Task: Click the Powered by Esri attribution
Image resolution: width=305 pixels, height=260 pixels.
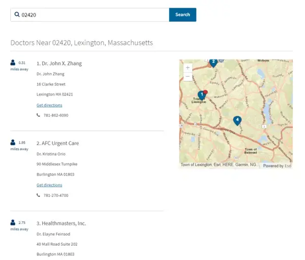Action: tap(277, 166)
